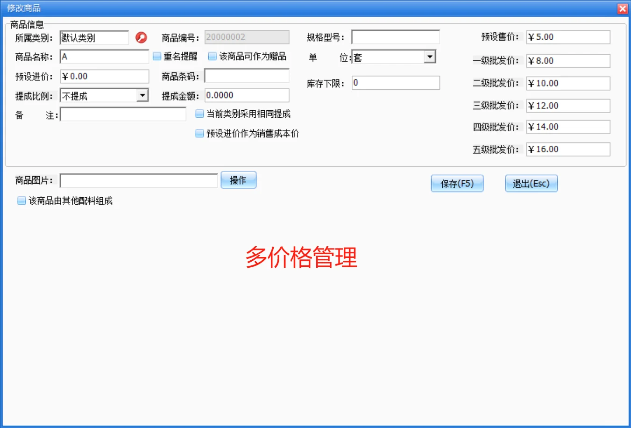Screen dimensions: 631x428
Task: Click the 五级批发价 field showing ¥16.00
Action: click(568, 149)
